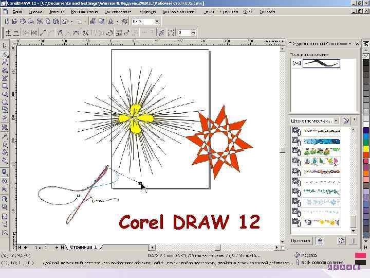This screenshot has width=370, height=278.
Task: Open the Текст menu
Action: [x=209, y=11]
